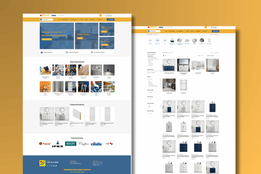Open the Lighting department icon
261x174 pixels.
click(109, 70)
